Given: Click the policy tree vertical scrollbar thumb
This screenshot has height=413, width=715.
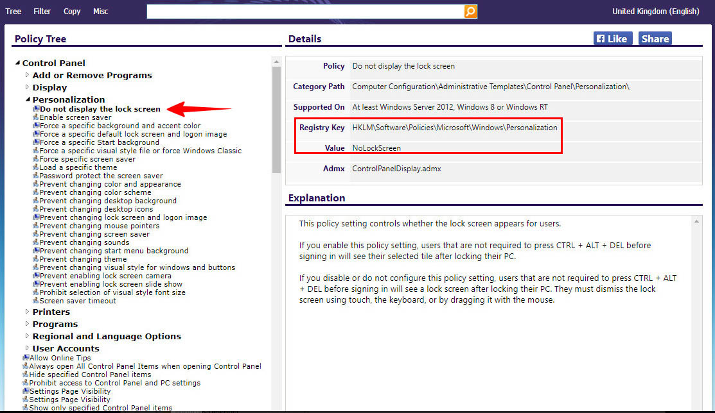Looking at the screenshot, I should pos(276,120).
